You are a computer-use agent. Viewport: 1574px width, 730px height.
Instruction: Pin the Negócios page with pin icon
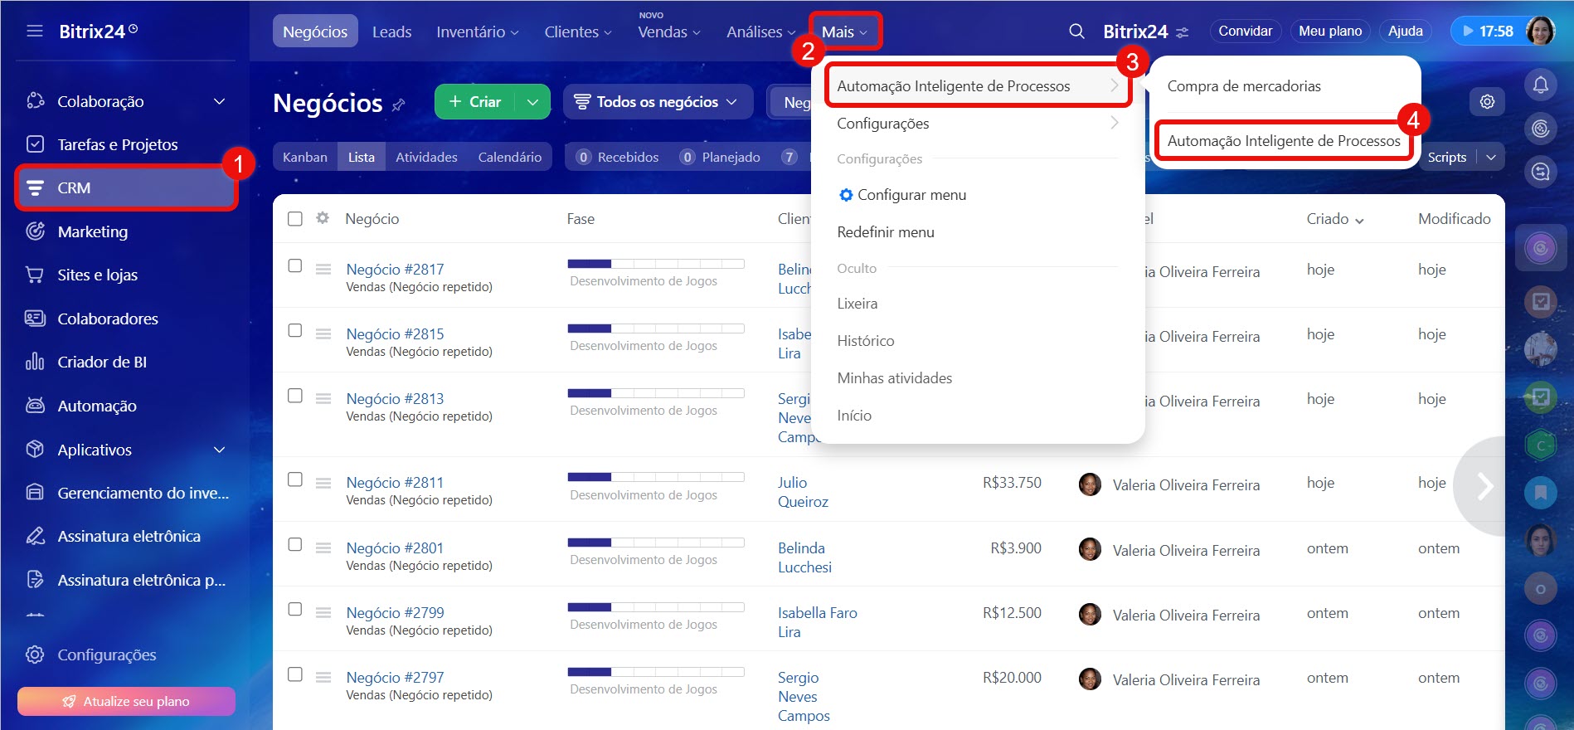[x=399, y=105]
